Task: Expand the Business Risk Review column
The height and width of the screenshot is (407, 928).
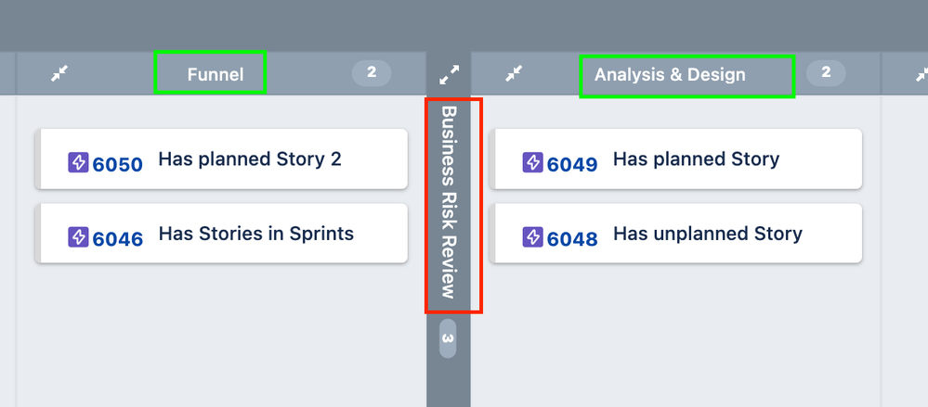Action: point(449,73)
